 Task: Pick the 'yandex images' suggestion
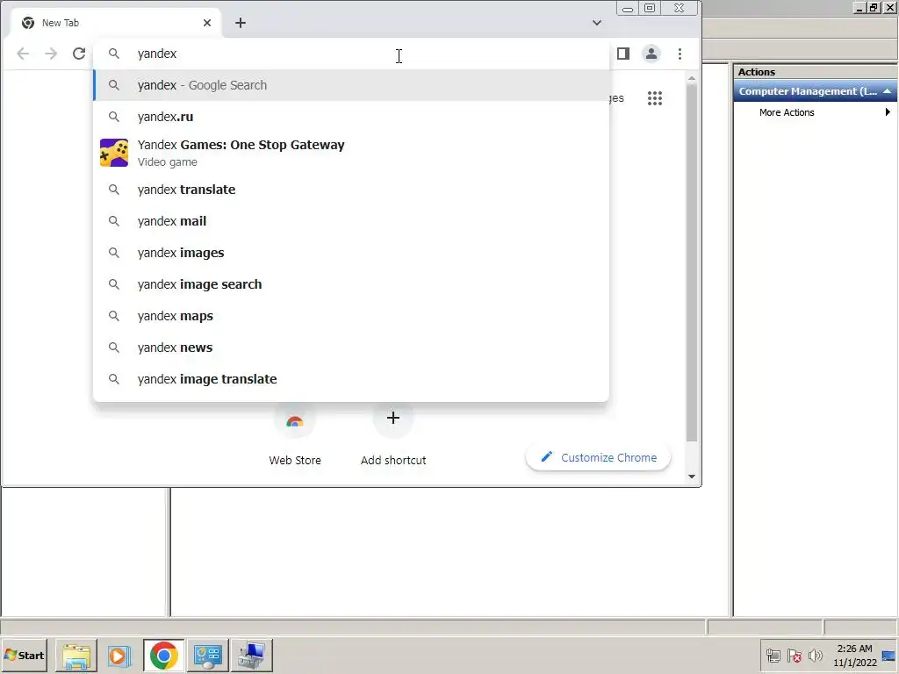pyautogui.click(x=351, y=253)
